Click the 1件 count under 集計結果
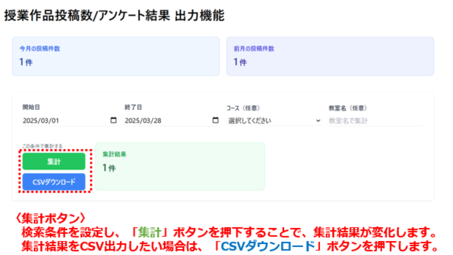 tap(109, 168)
